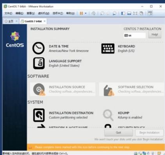Open the 文件(F) menu
Screen dimensions: 165x155
pos(8,13)
